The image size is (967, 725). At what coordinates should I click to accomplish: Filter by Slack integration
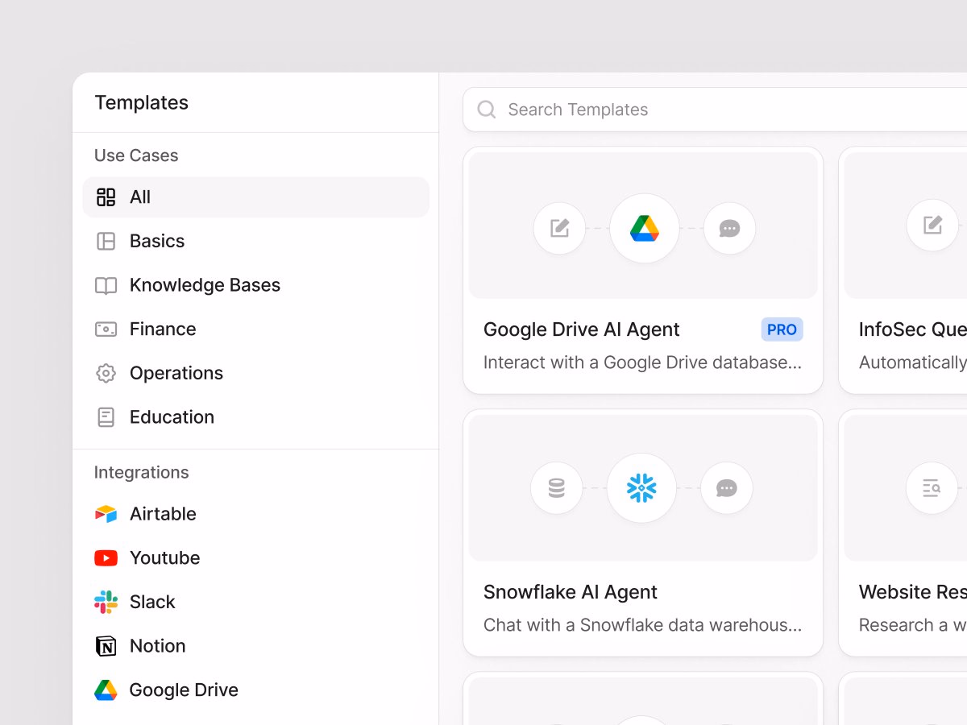click(x=256, y=602)
